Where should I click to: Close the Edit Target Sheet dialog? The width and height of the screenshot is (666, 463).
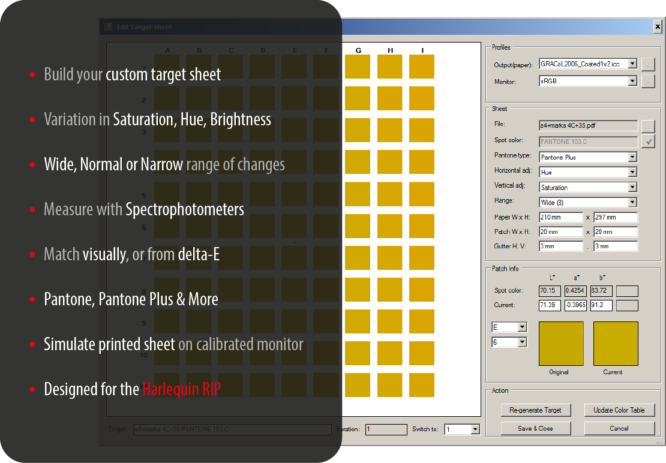coord(658,27)
